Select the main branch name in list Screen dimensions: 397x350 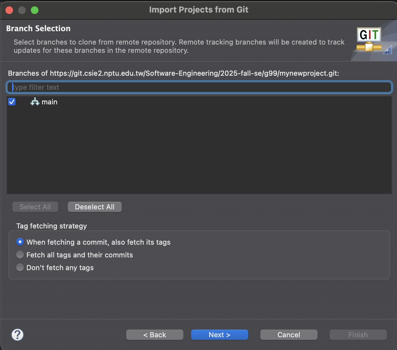coord(50,102)
